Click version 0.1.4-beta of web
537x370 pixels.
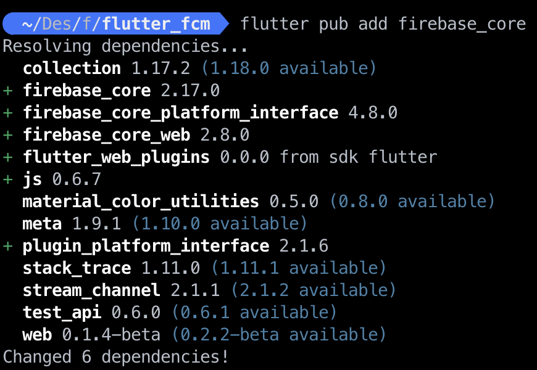coord(111,335)
